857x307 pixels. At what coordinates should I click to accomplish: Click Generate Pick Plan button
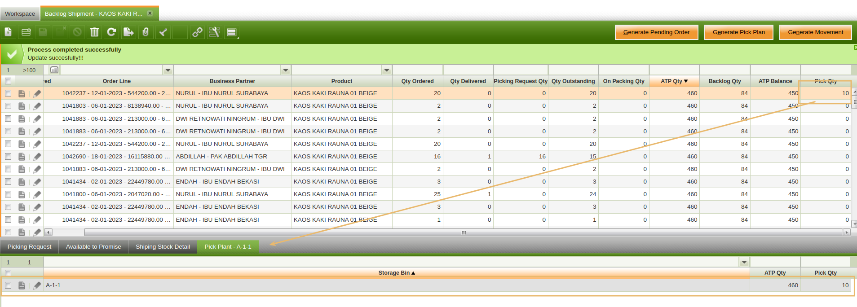pyautogui.click(x=738, y=32)
